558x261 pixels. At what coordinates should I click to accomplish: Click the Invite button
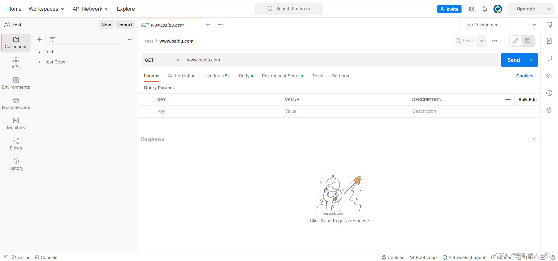point(449,9)
